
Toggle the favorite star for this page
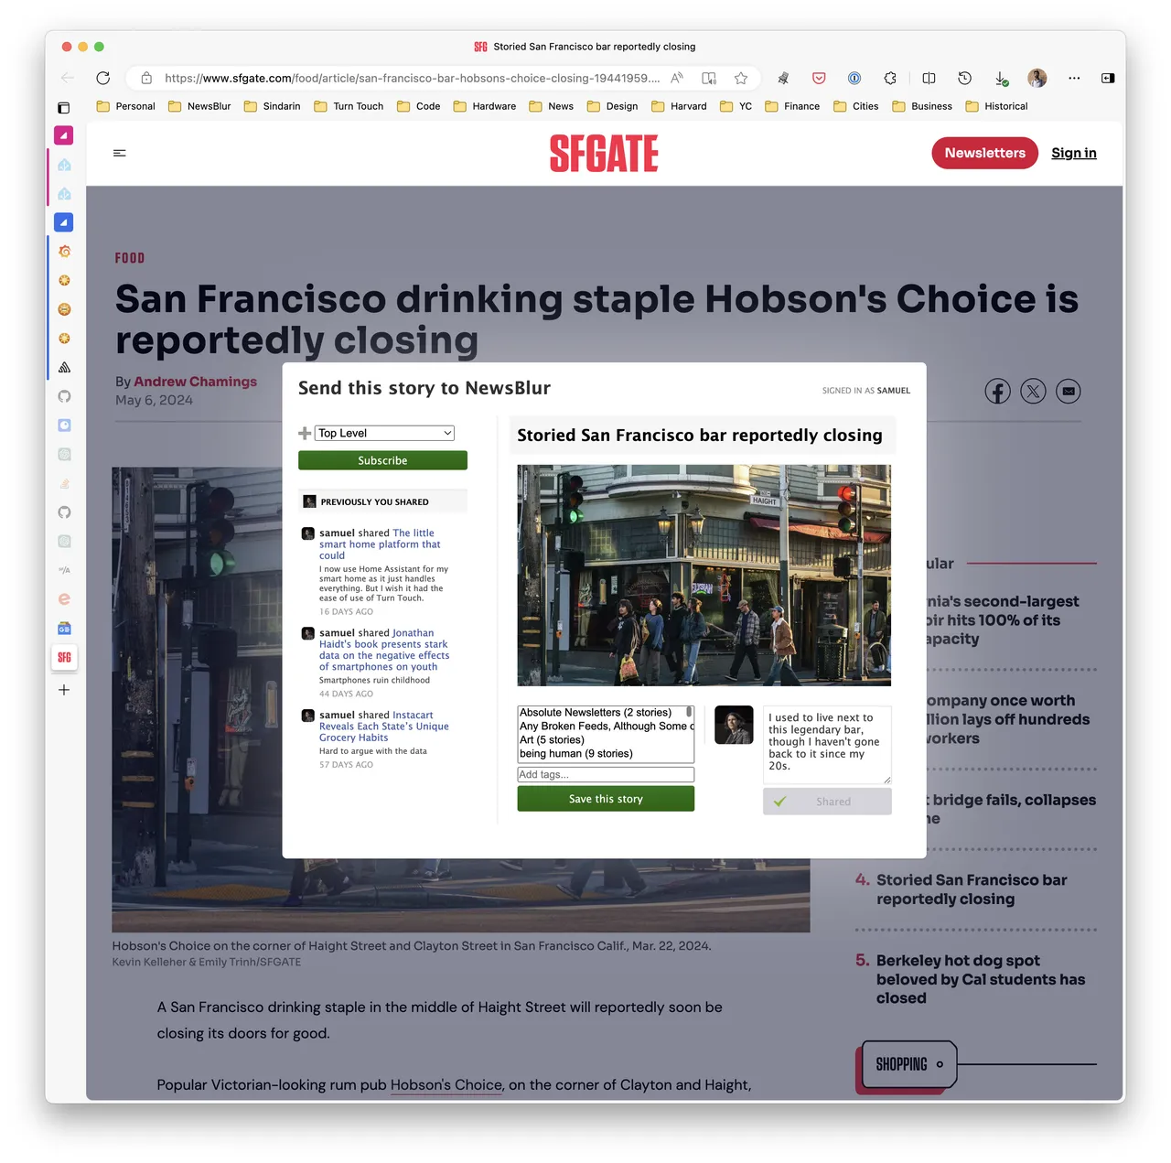(741, 78)
